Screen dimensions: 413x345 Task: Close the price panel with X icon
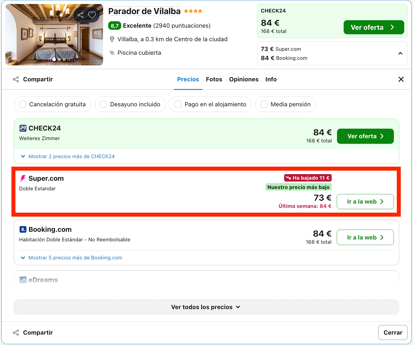(401, 79)
